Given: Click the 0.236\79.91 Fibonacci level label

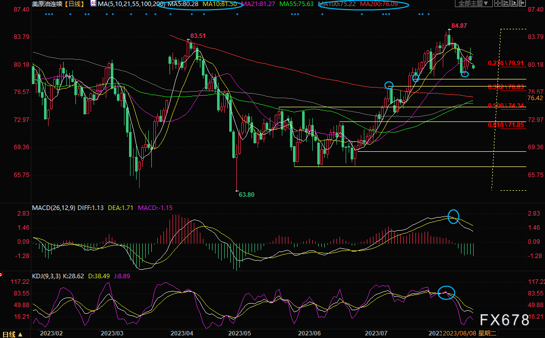Looking at the screenshot, I should coord(506,63).
